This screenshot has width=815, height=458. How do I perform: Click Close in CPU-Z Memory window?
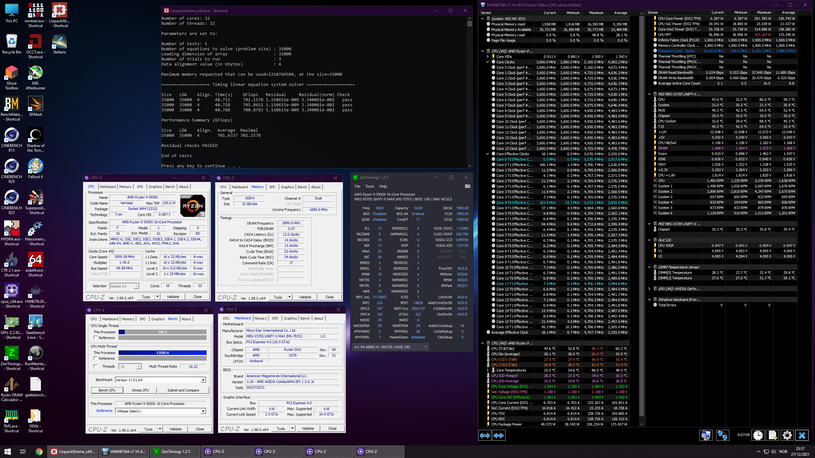tap(330, 297)
